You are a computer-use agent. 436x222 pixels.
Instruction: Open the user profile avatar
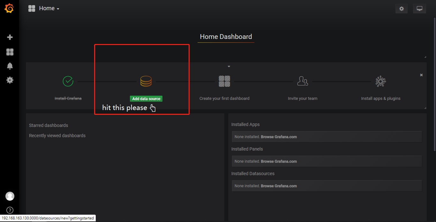tap(10, 196)
